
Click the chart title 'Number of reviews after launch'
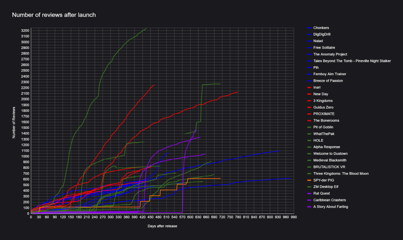54,15
